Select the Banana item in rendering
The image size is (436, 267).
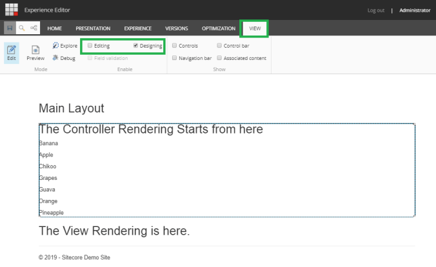click(x=49, y=143)
